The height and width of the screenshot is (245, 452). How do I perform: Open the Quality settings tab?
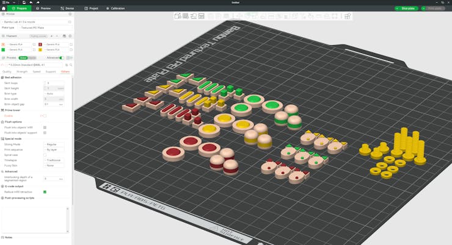(x=7, y=71)
